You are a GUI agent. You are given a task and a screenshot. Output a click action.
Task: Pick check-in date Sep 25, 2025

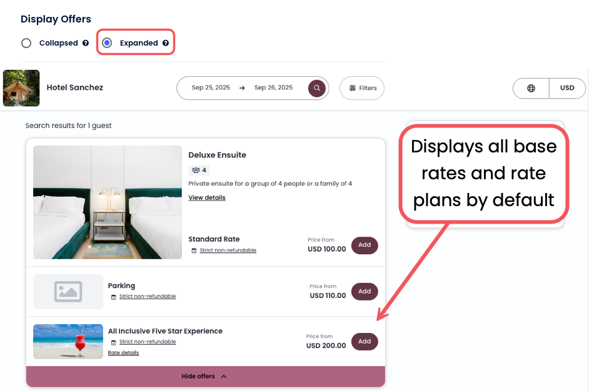pos(211,87)
